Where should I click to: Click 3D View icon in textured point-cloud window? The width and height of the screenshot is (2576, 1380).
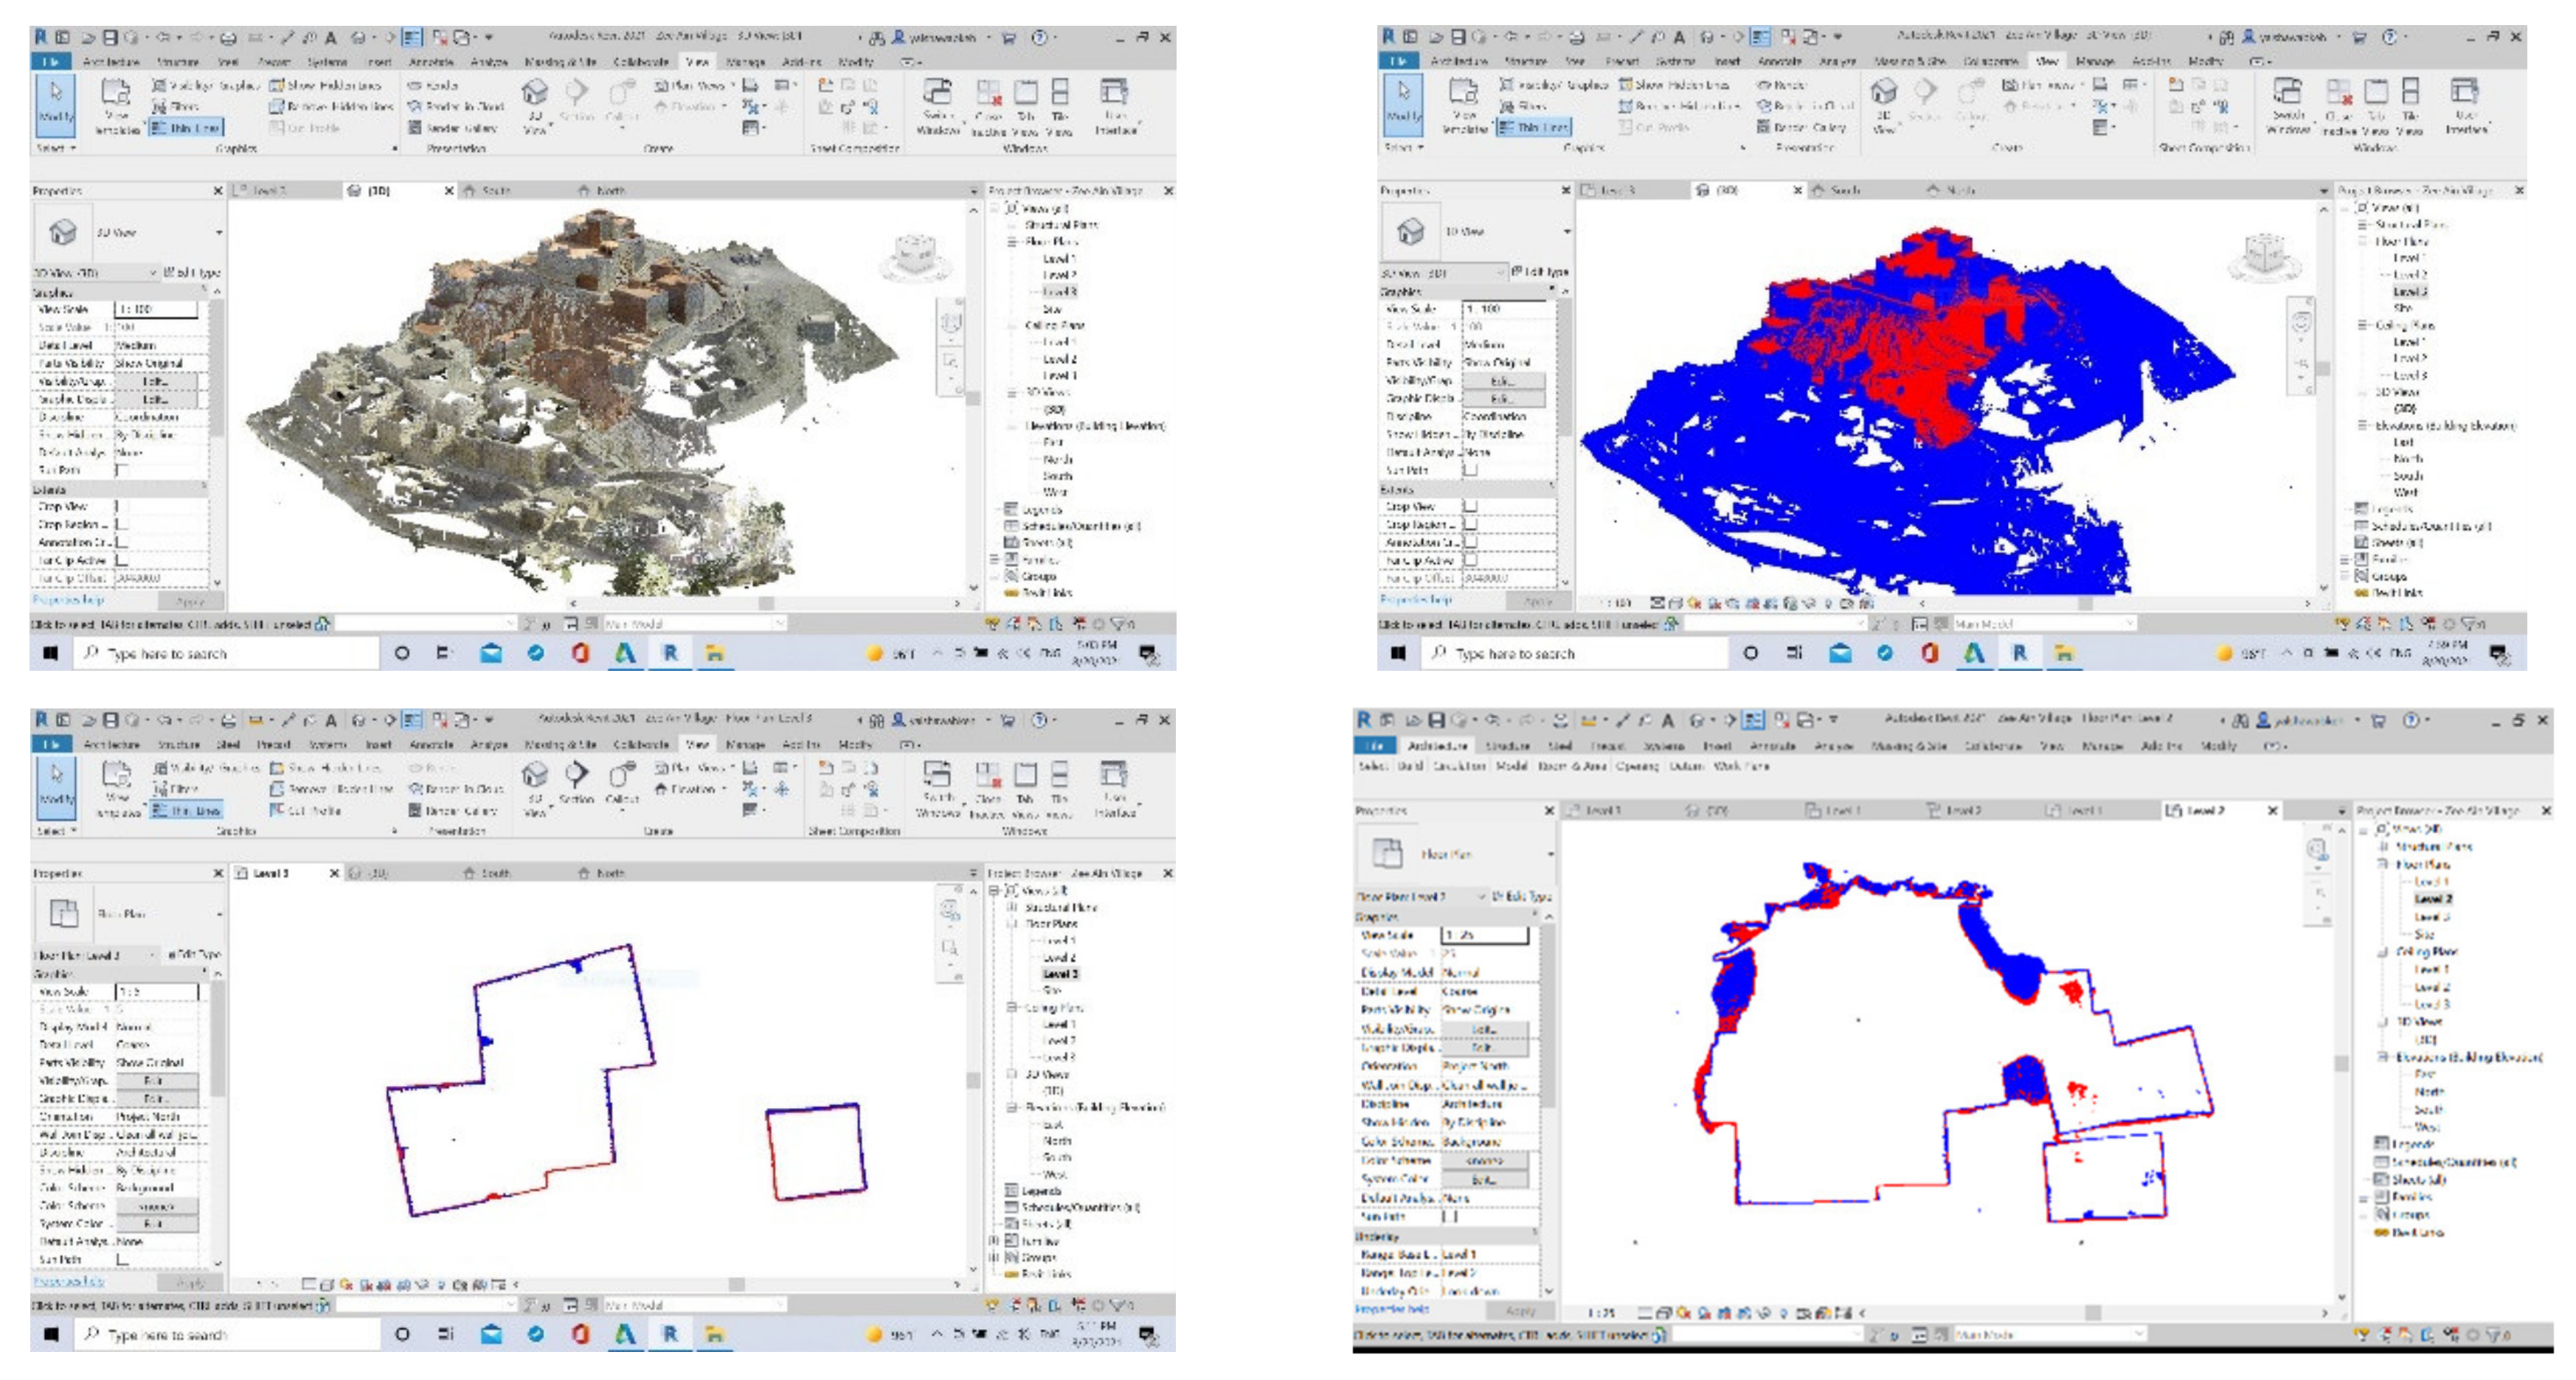point(535,93)
